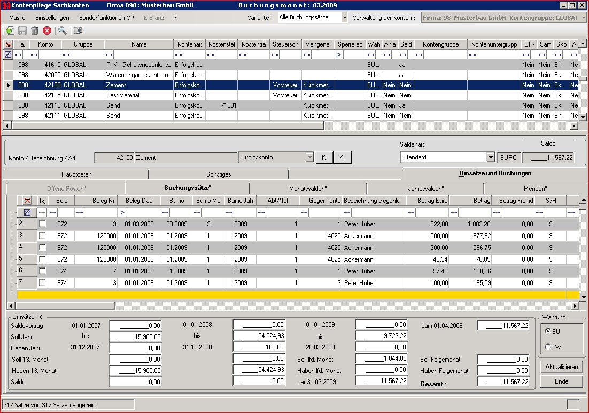Select the FW currency radio button
The height and width of the screenshot is (413, 589).
[x=547, y=347]
